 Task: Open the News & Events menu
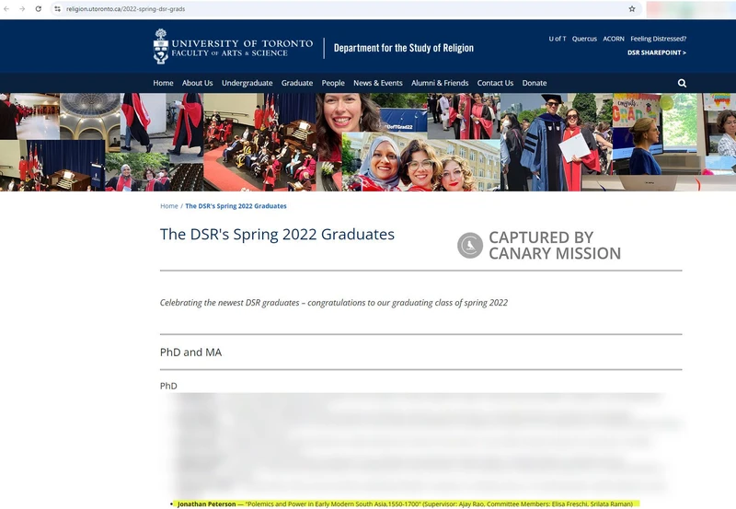(378, 83)
